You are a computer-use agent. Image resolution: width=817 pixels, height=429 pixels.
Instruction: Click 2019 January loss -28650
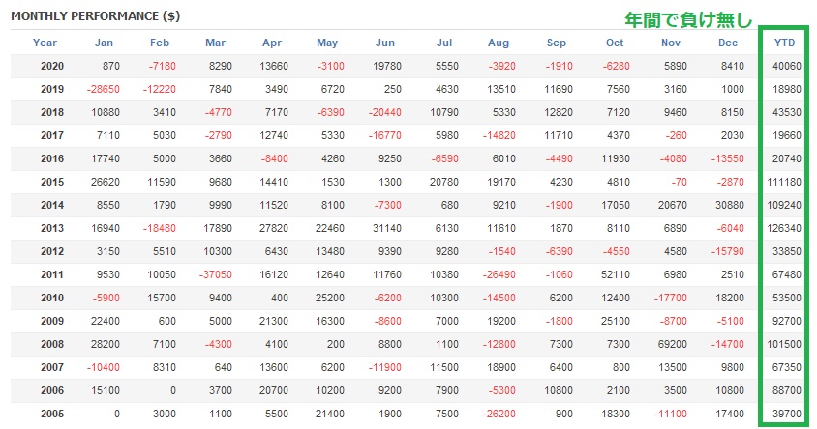tap(104, 89)
